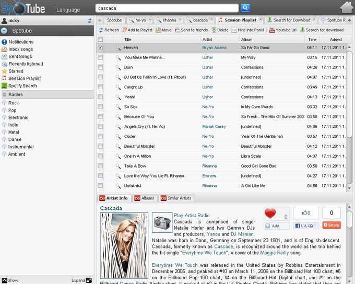Open Inbox songs

pyautogui.click(x=17, y=49)
